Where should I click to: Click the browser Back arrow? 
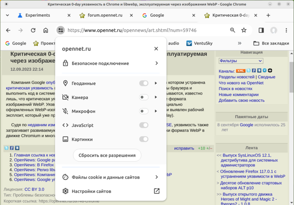pyautogui.click(x=8, y=30)
